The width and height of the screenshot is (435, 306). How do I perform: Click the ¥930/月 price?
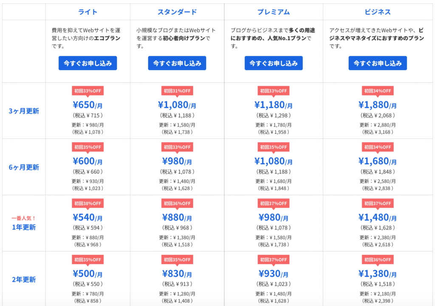[x=274, y=274]
